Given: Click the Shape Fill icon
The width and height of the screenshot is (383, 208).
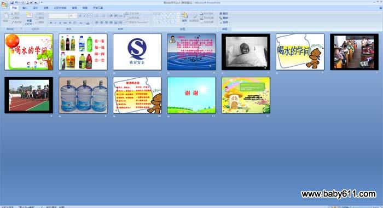Looking at the screenshot, I should 202,14.
